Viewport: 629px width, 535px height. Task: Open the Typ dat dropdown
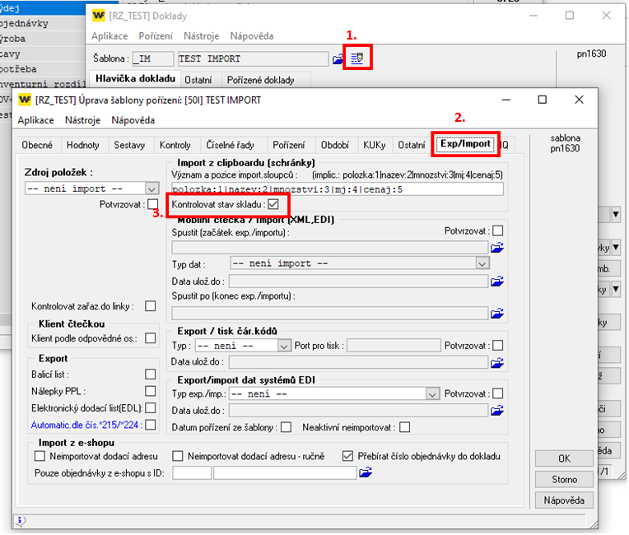pos(482,263)
